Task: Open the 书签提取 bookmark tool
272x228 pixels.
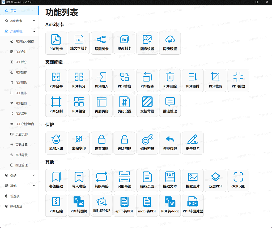Action: pos(56,180)
